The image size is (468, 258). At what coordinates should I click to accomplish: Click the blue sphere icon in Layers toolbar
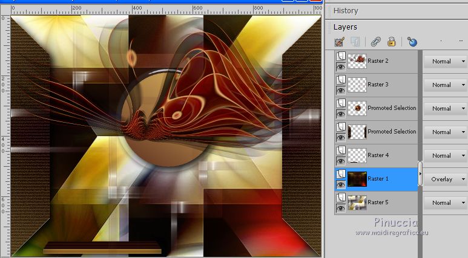click(412, 42)
